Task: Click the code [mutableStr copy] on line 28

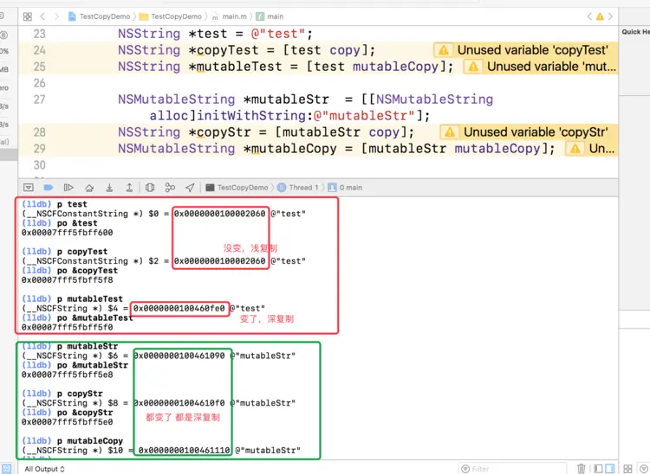Action: tap(341, 132)
